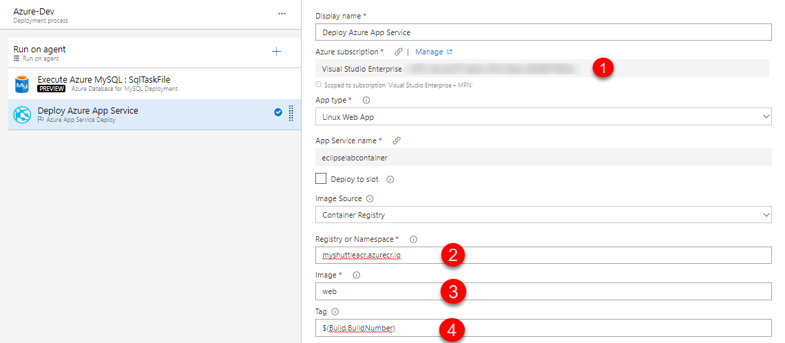Click the Image input field containing web
The image size is (785, 343).
(x=543, y=291)
